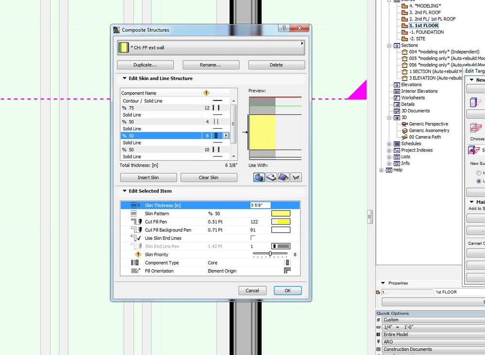485x355 pixels.
Task: Expand the Project Indexes tree node
Action: pos(389,150)
